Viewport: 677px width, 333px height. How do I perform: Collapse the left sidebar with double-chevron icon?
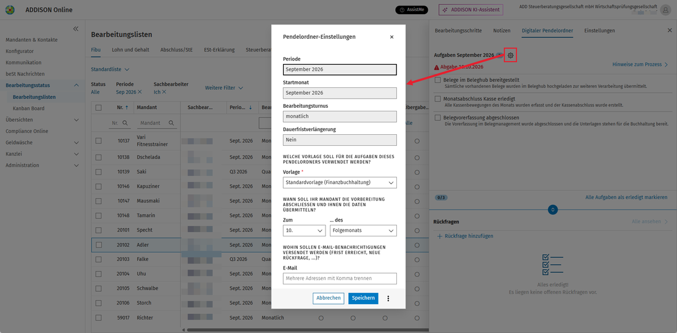point(76,28)
